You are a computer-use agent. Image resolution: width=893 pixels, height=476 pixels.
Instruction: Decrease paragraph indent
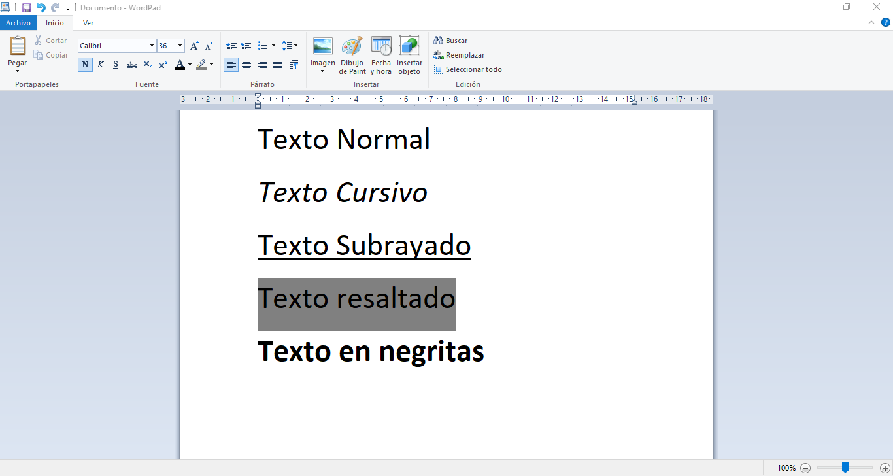click(x=231, y=46)
